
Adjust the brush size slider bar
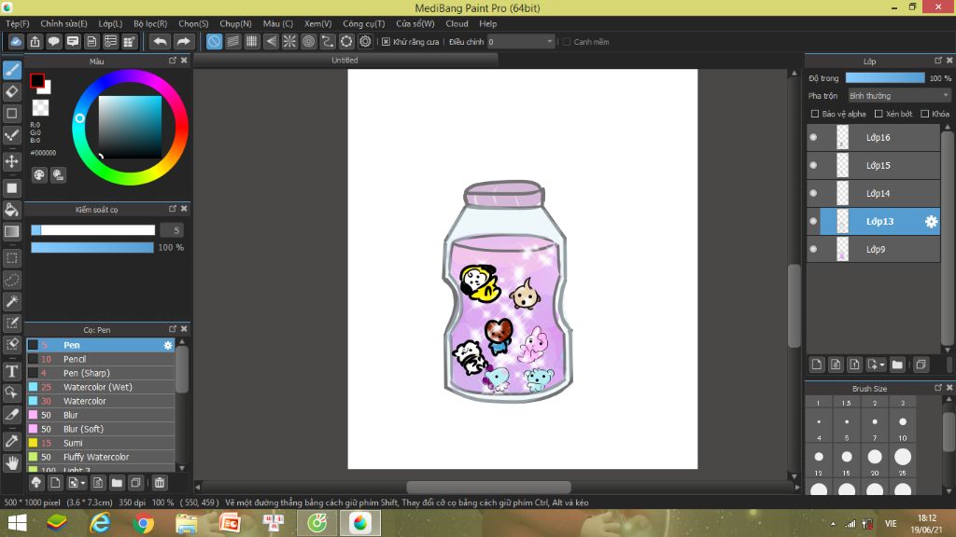point(93,230)
